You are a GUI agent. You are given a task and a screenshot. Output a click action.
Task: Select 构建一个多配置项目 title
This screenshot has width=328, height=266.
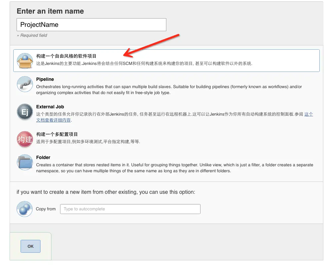57,134
